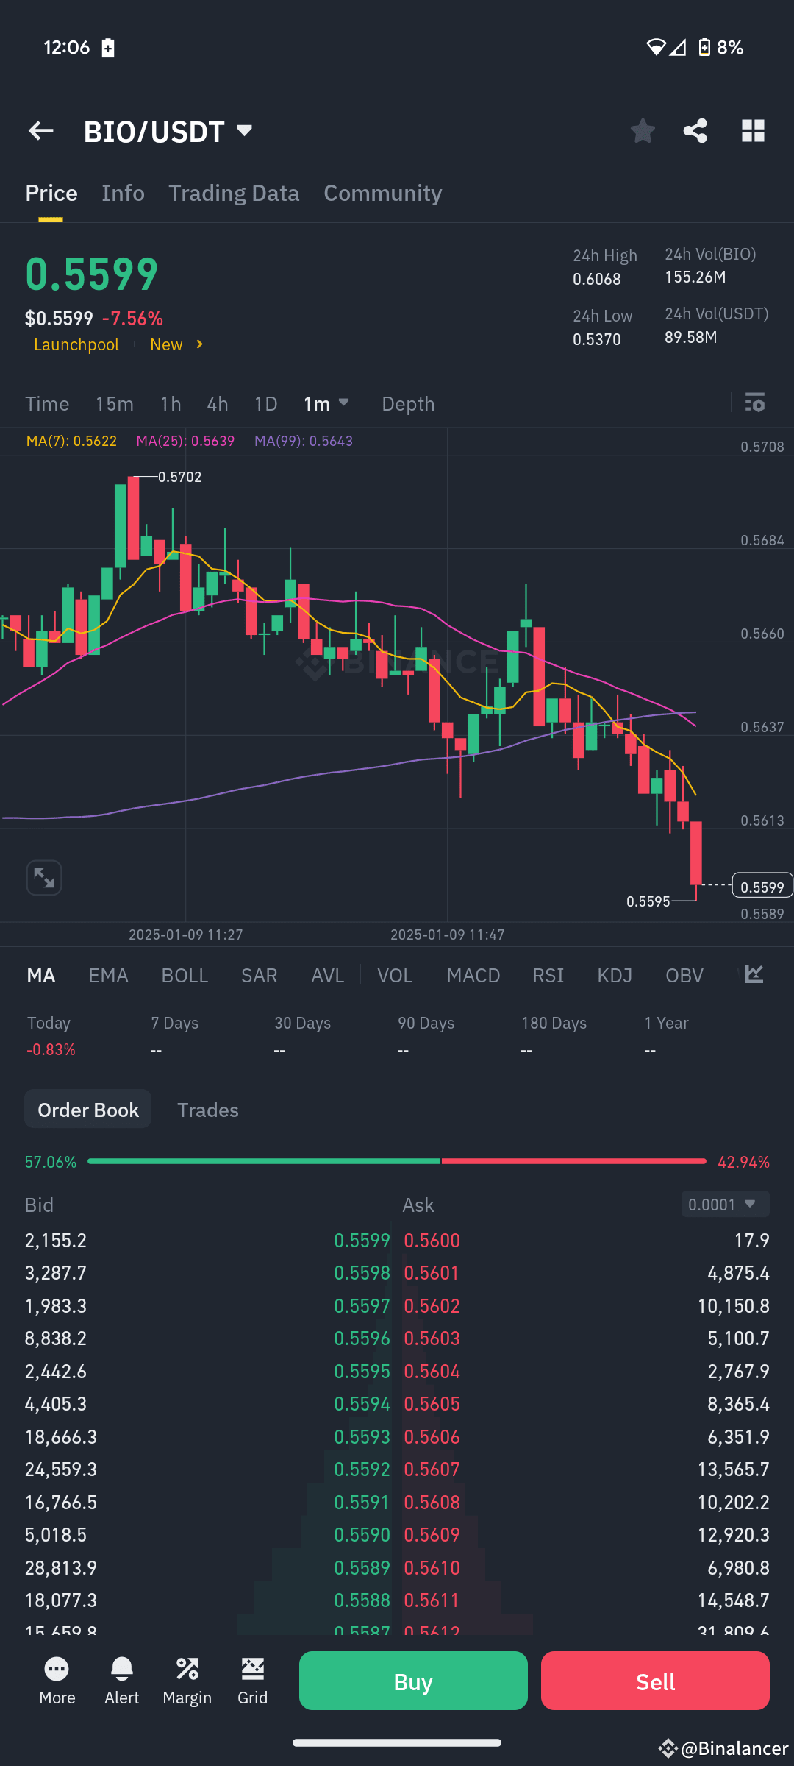Open the Launchpool tag link

tap(76, 344)
